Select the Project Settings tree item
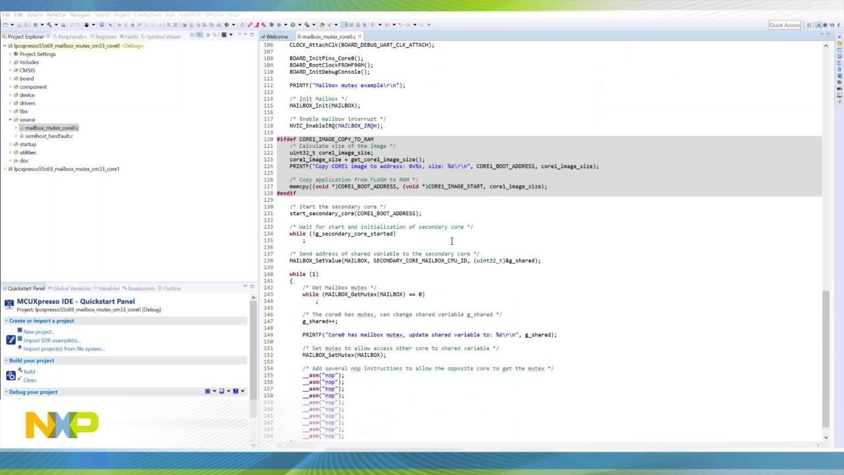The height and width of the screenshot is (475, 844). pos(38,54)
